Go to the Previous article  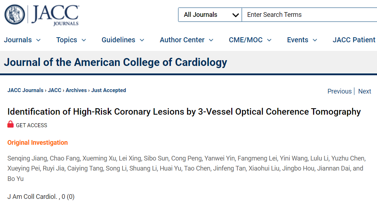point(340,91)
